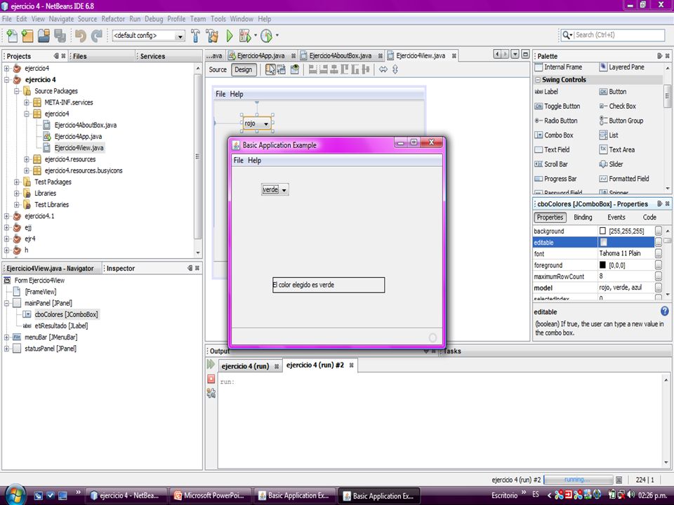Viewport: 674px width, 505px height.
Task: Open the Navigate menu
Action: [61, 19]
